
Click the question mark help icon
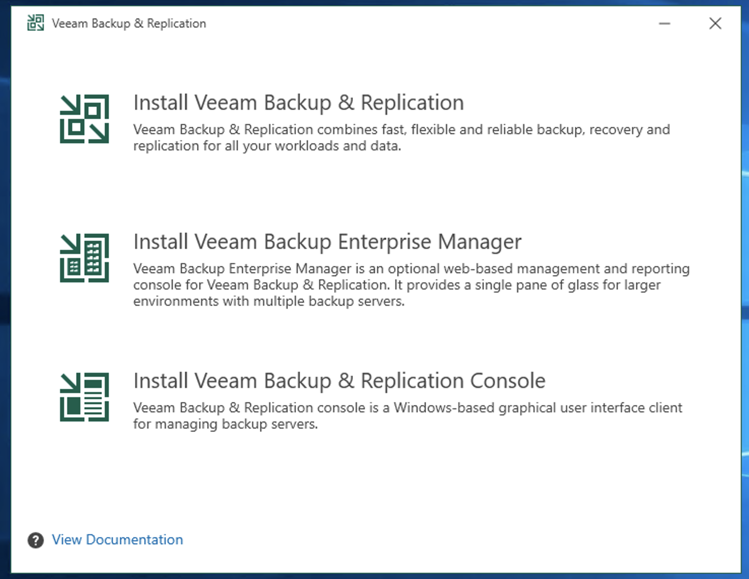36,540
